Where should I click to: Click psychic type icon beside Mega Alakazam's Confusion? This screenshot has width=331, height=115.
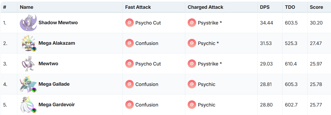130,43
